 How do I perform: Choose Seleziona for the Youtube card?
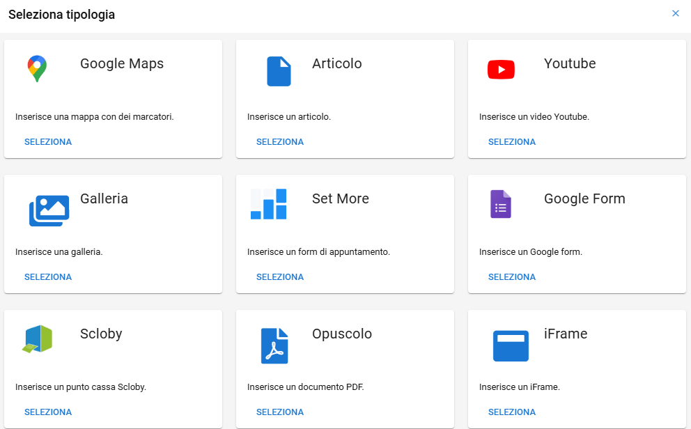tap(512, 142)
